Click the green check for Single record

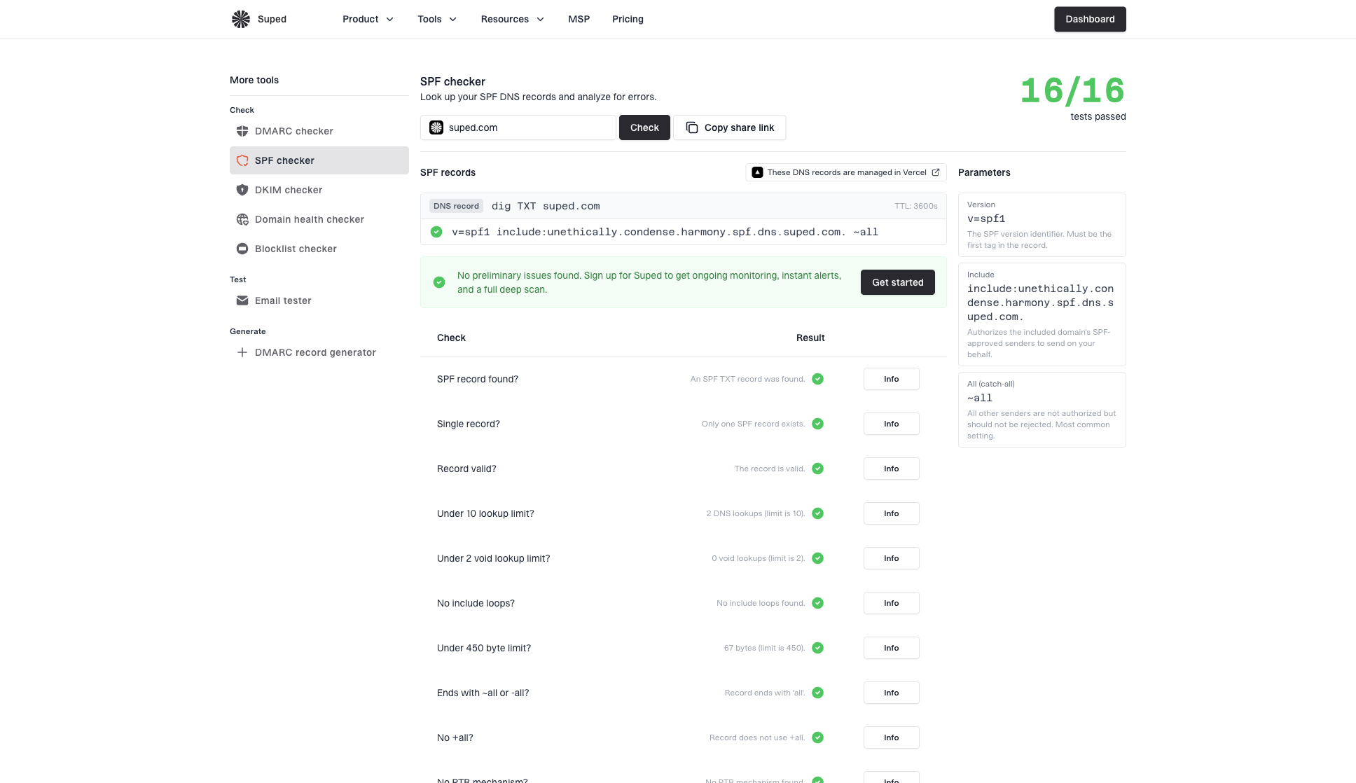(x=817, y=424)
